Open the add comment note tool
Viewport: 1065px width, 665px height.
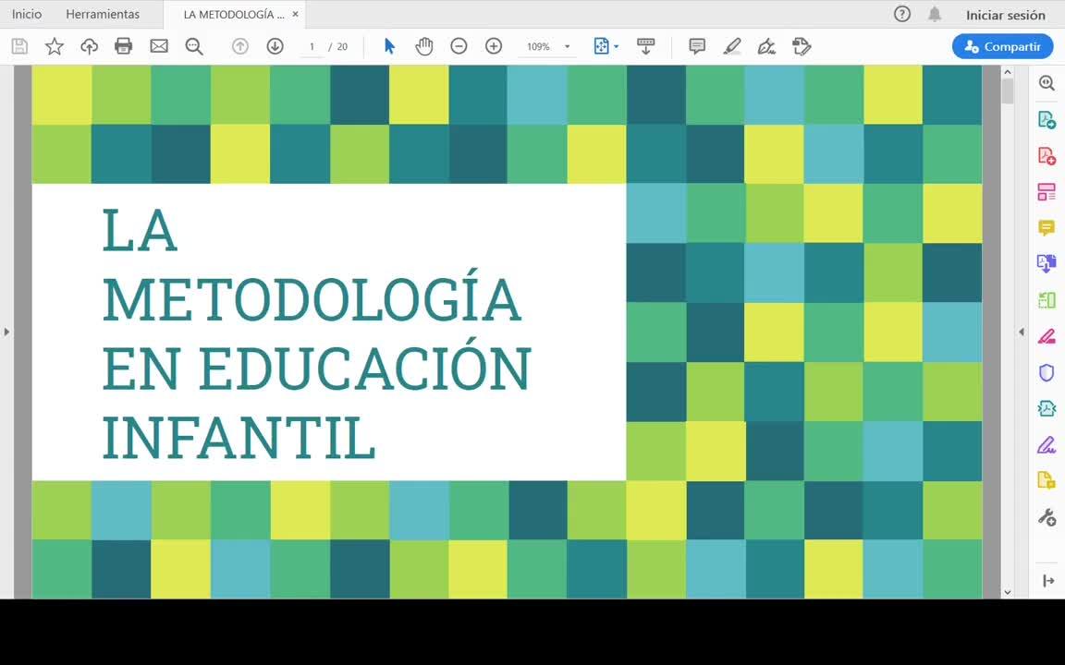(697, 46)
